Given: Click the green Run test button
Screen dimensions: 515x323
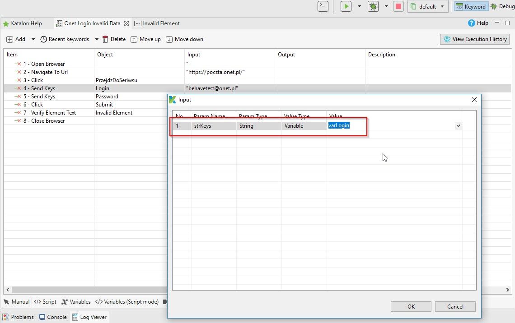Looking at the screenshot, I should click(346, 6).
